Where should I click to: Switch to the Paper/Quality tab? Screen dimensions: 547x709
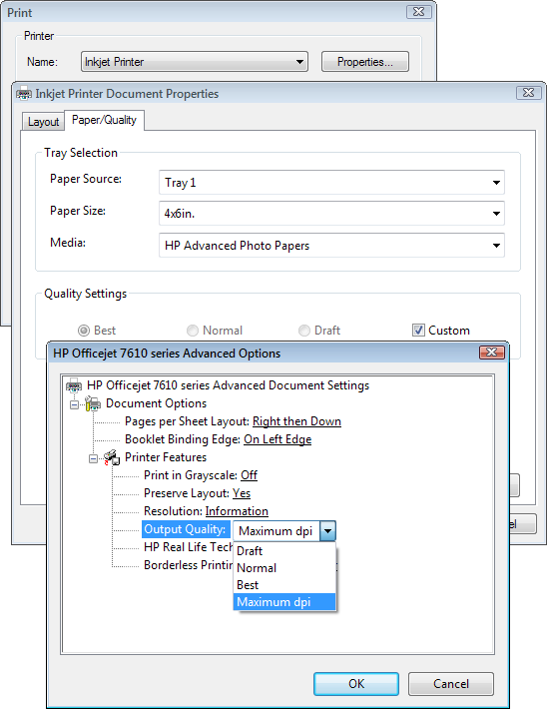tap(104, 120)
